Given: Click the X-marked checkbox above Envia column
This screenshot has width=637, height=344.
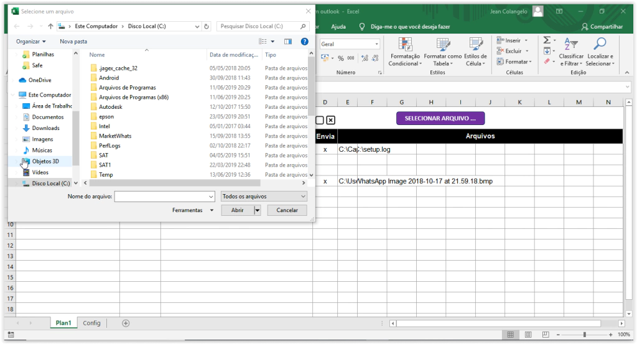Looking at the screenshot, I should 330,120.
